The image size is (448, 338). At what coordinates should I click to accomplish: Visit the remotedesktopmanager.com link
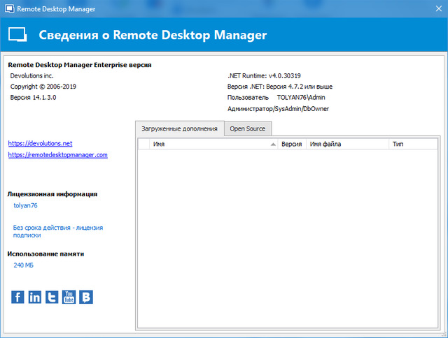pyautogui.click(x=57, y=155)
